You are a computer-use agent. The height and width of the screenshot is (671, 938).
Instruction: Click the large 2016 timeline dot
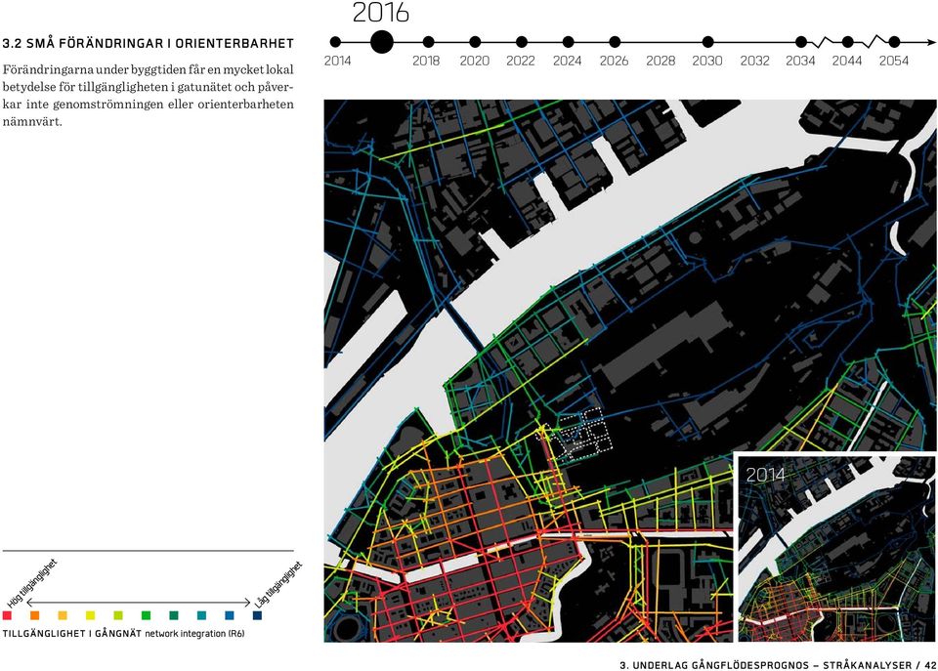click(382, 42)
